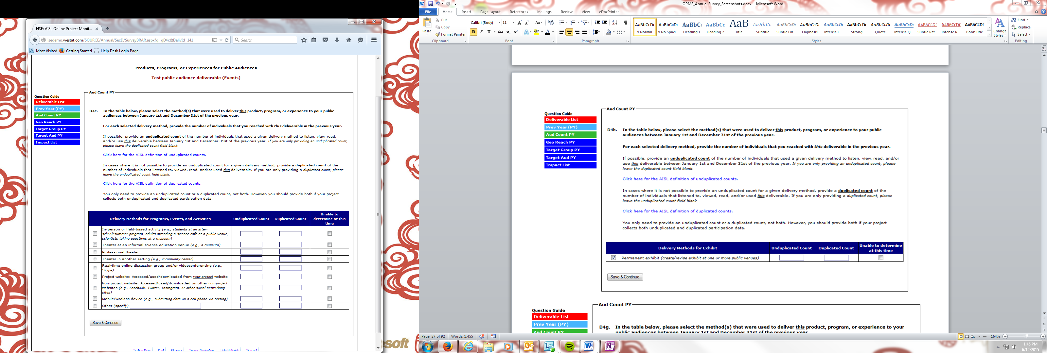Click Firefox home icon
Image resolution: width=1047 pixels, height=353 pixels.
(349, 40)
